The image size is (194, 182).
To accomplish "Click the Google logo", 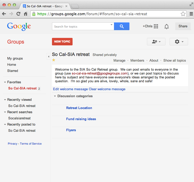I will click(19, 26).
